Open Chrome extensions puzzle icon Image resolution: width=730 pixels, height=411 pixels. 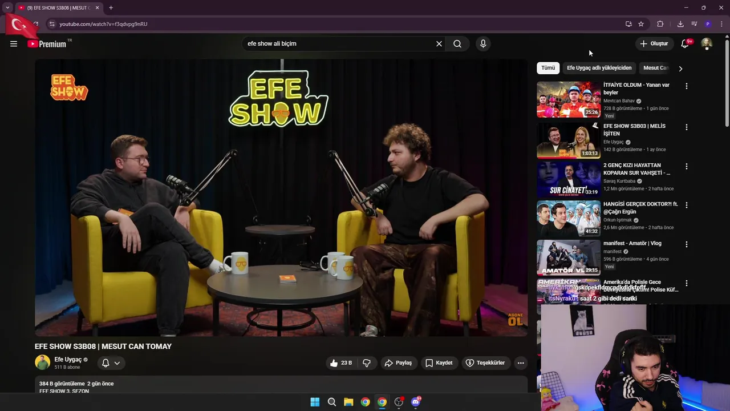coord(660,24)
